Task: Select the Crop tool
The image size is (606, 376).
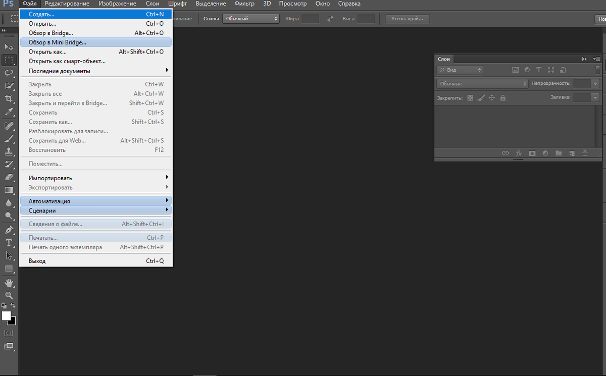Action: tap(9, 98)
